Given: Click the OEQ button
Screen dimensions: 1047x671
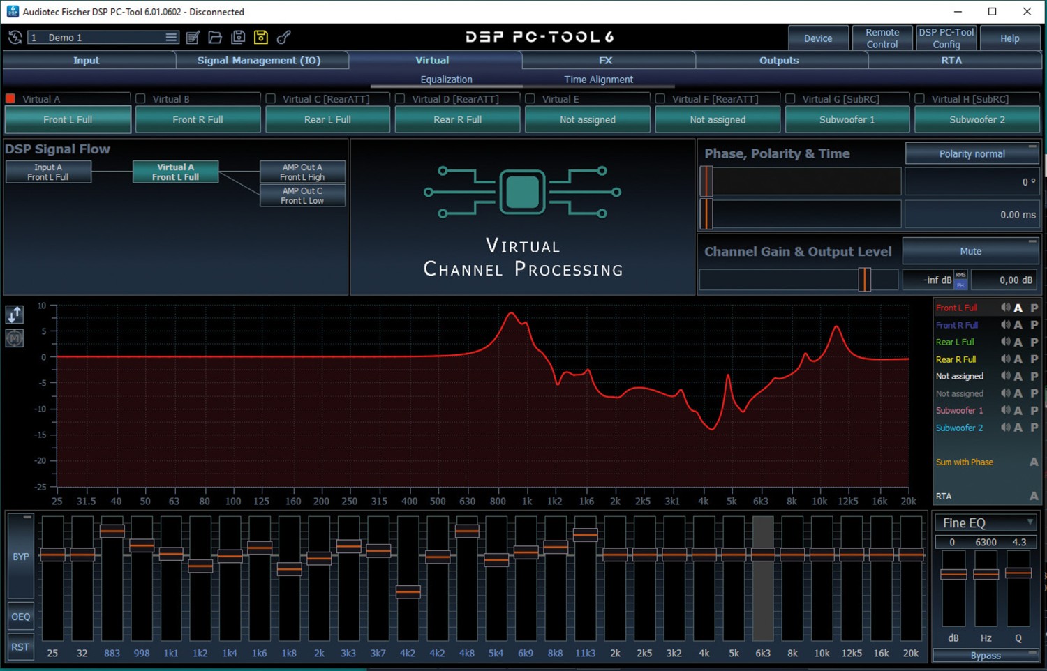Looking at the screenshot, I should tap(20, 617).
